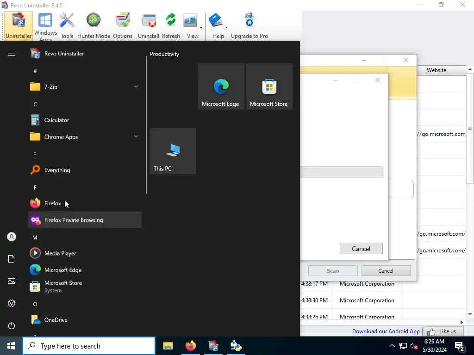Click the Microsoft Store tile
Viewport: 474px width, 355px height.
[x=269, y=86]
